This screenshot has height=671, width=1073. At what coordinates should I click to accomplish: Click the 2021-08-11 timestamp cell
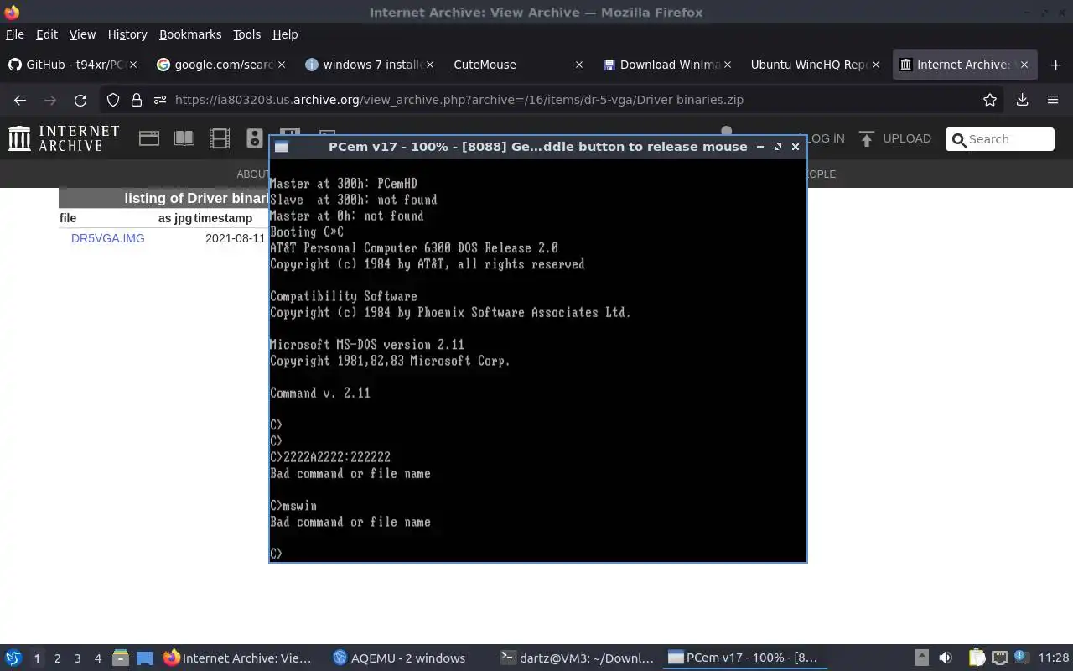tap(235, 238)
